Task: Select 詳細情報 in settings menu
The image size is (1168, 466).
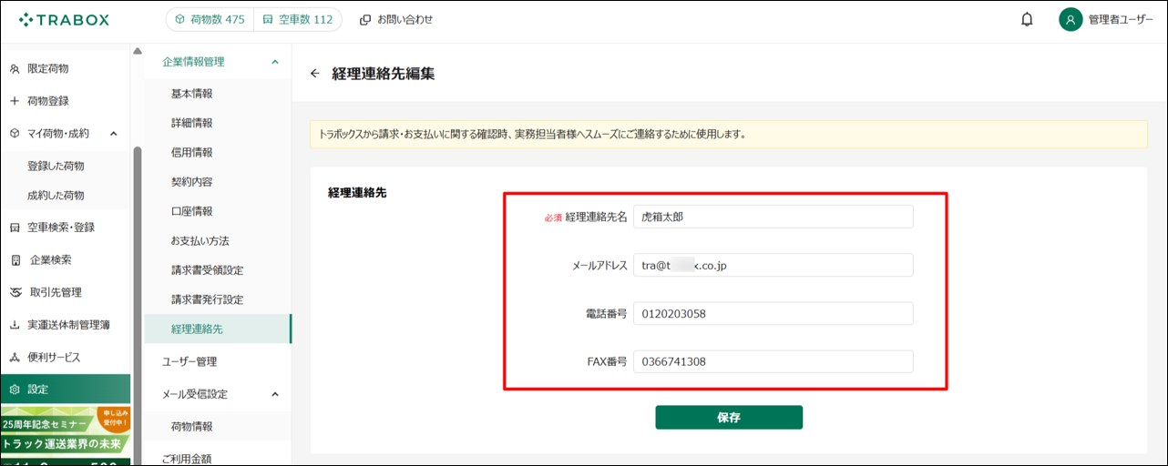Action: click(x=191, y=123)
